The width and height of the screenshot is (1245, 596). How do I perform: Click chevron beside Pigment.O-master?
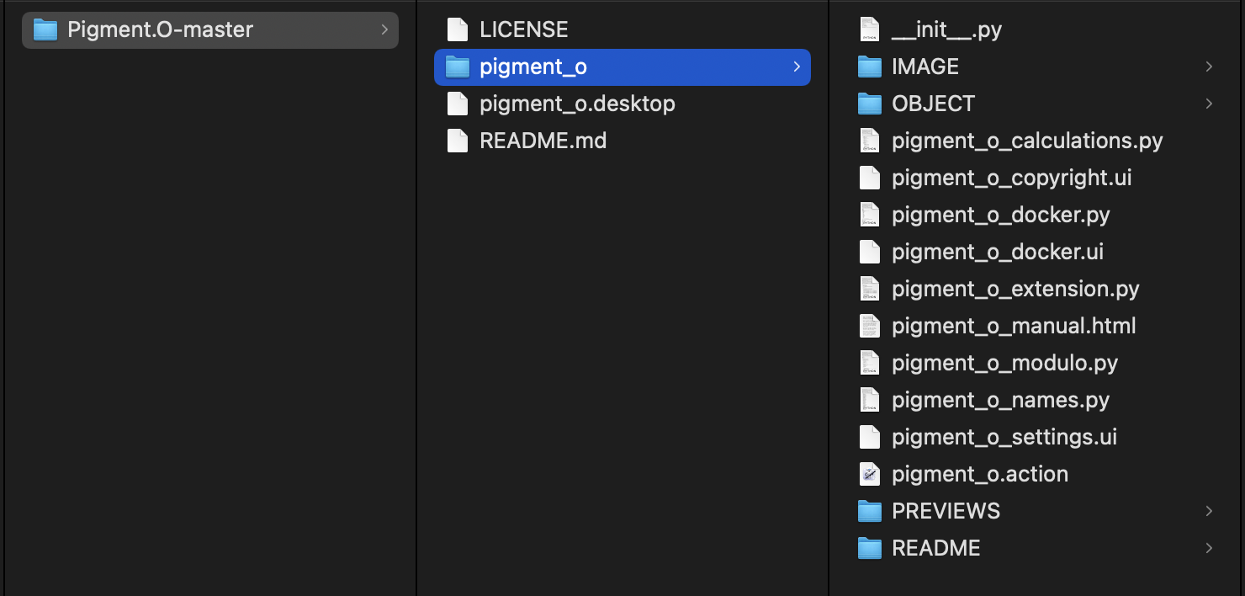point(384,29)
